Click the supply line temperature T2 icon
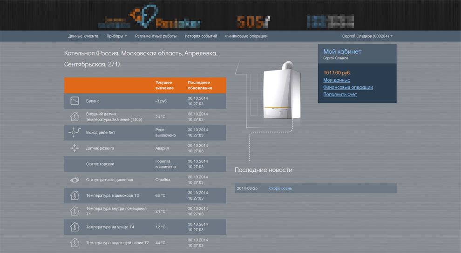461x253 pixels. click(x=75, y=242)
